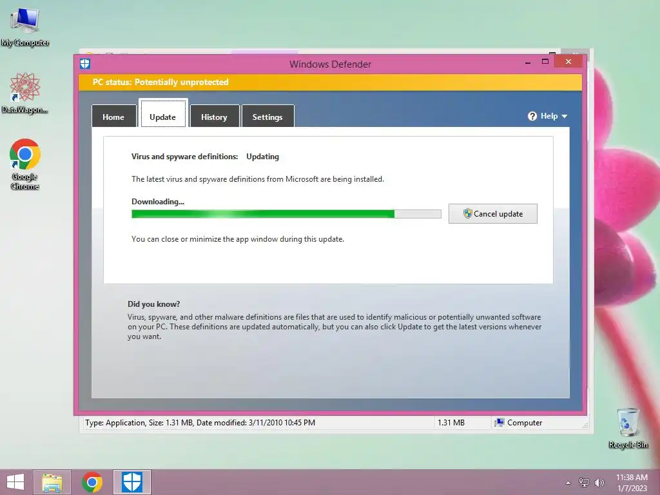Open My Computer desktop icon
The image size is (660, 495).
coord(25,28)
